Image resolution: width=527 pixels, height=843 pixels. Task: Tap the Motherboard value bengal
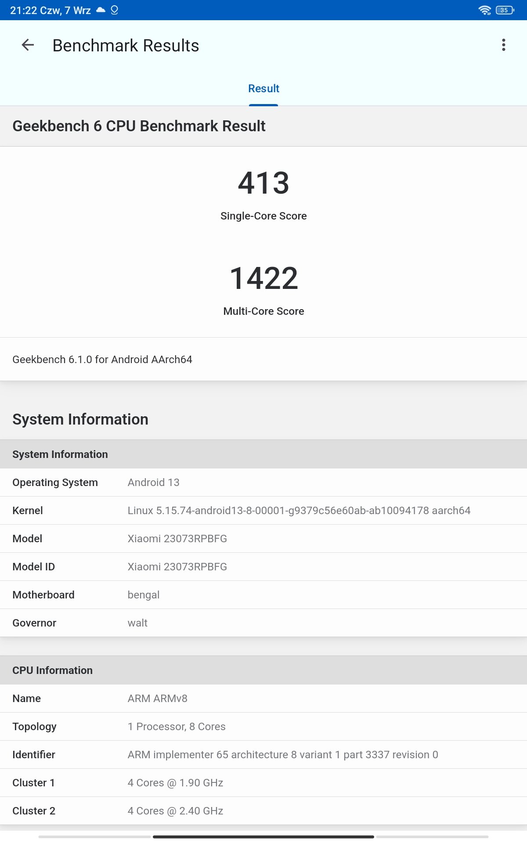point(144,595)
